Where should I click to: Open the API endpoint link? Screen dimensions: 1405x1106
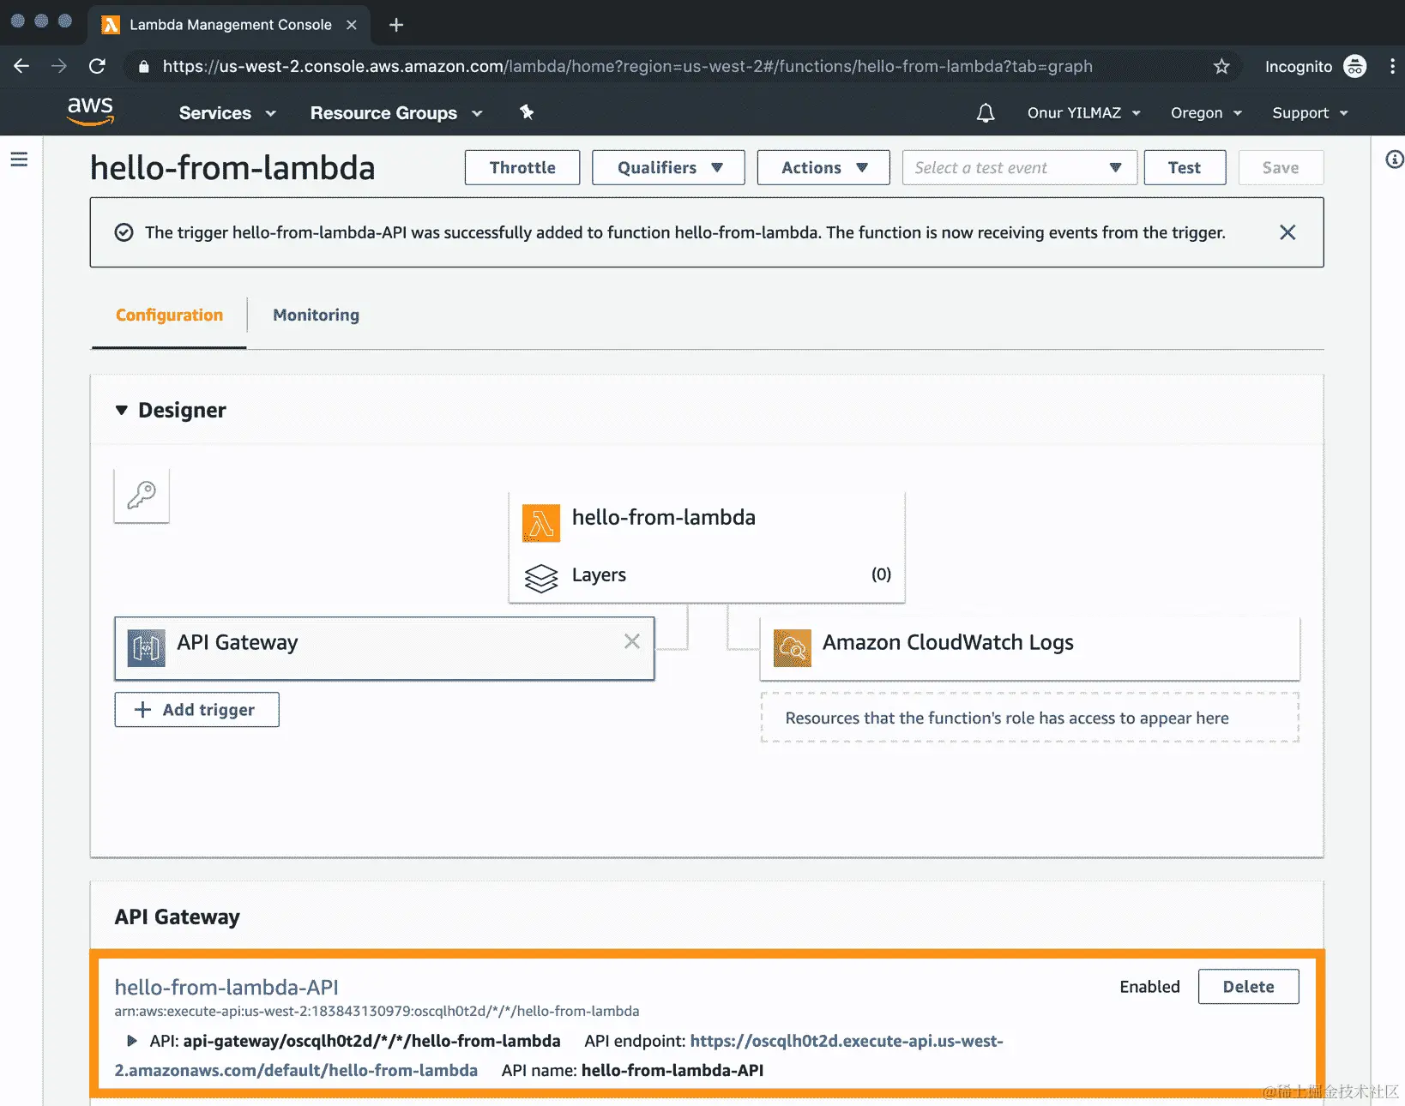tap(847, 1041)
